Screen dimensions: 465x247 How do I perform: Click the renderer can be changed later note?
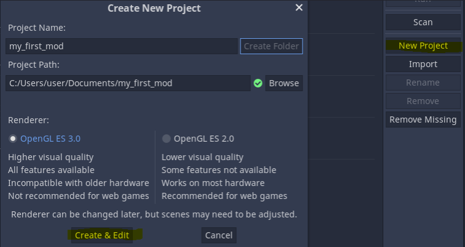[154, 214]
